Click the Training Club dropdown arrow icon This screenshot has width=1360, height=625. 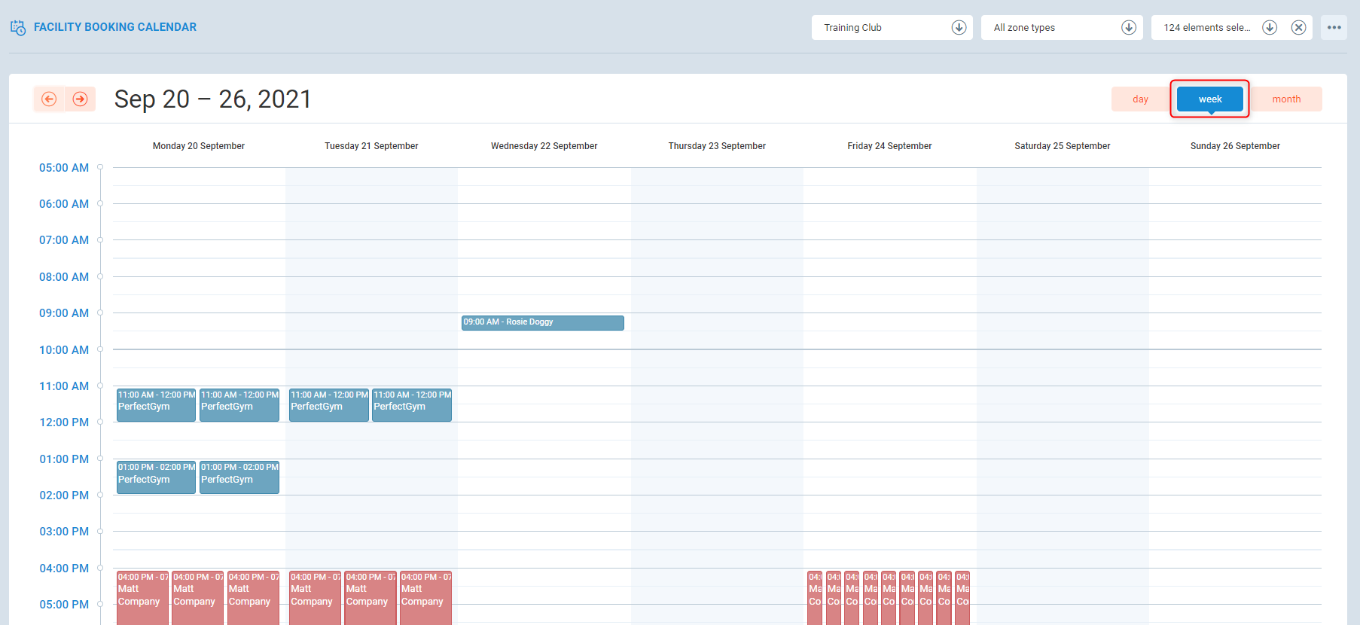(959, 28)
